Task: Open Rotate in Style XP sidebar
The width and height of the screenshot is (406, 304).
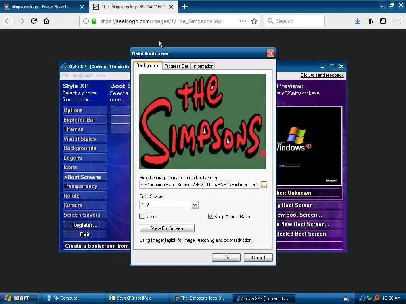Action: (x=85, y=196)
